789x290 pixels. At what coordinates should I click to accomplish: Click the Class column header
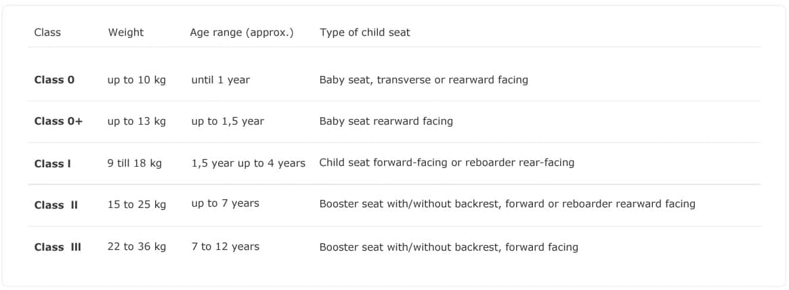click(x=47, y=33)
